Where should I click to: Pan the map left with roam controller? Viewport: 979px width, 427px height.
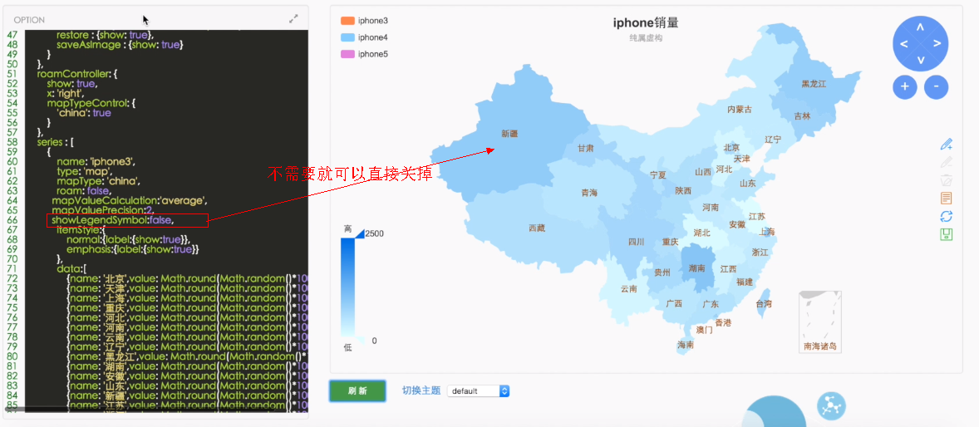903,44
